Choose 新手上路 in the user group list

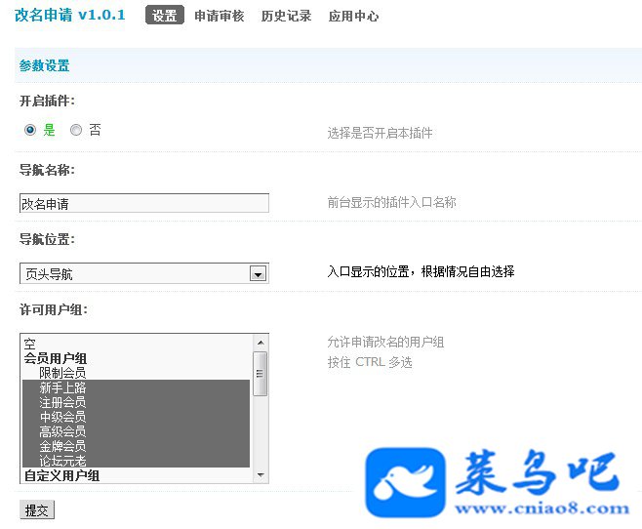click(x=136, y=387)
